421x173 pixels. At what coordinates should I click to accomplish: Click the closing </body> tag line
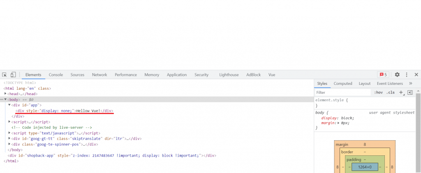tap(15, 150)
